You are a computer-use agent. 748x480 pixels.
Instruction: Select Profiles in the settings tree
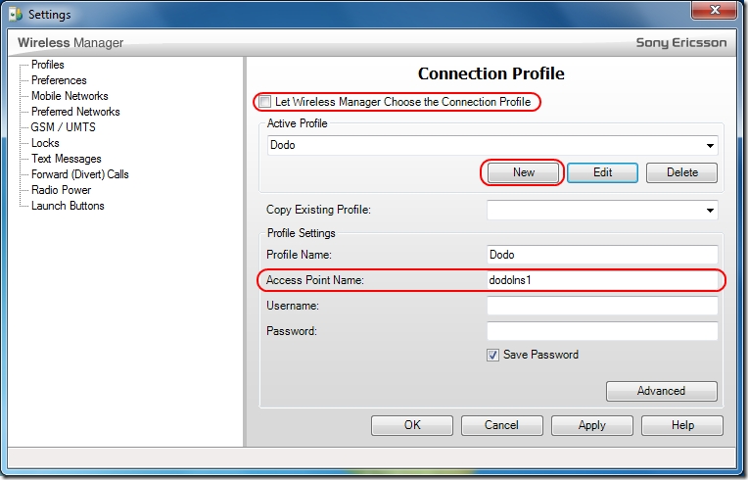coord(47,65)
